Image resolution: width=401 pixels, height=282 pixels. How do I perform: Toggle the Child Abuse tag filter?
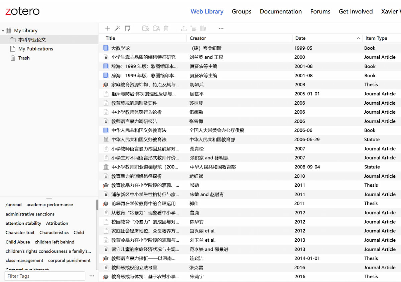pos(17,242)
